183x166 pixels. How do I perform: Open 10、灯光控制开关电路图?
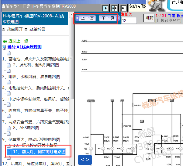point(35,145)
